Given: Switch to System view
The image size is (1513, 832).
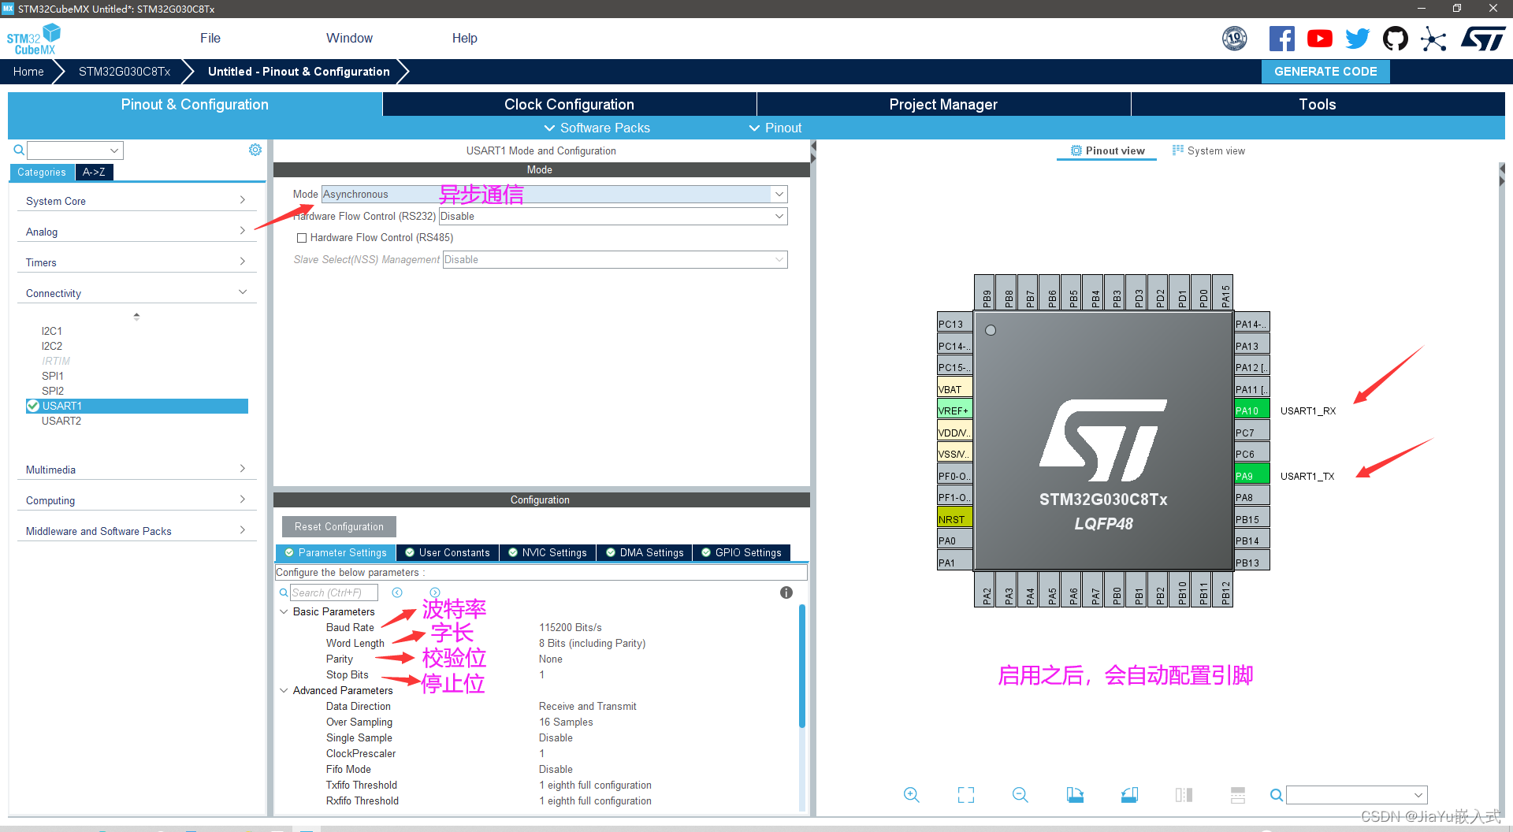Looking at the screenshot, I should pos(1209,150).
